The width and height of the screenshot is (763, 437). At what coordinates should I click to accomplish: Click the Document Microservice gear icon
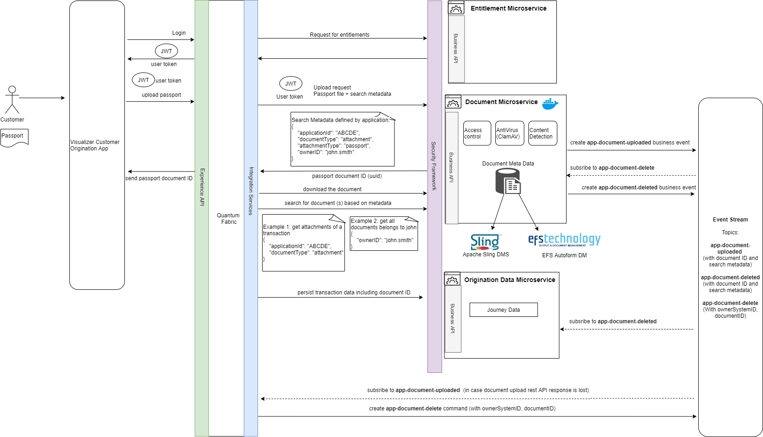[453, 102]
